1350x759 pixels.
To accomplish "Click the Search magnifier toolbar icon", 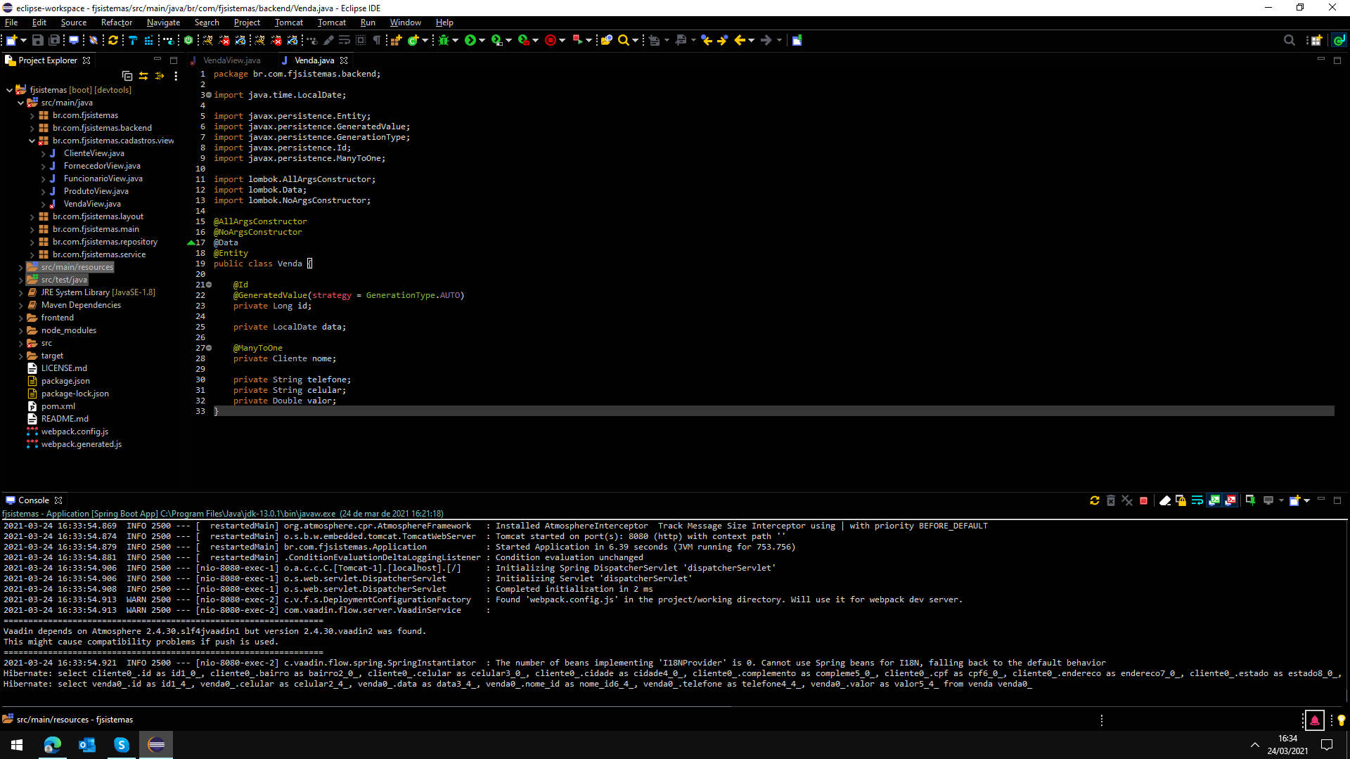I will click(623, 40).
